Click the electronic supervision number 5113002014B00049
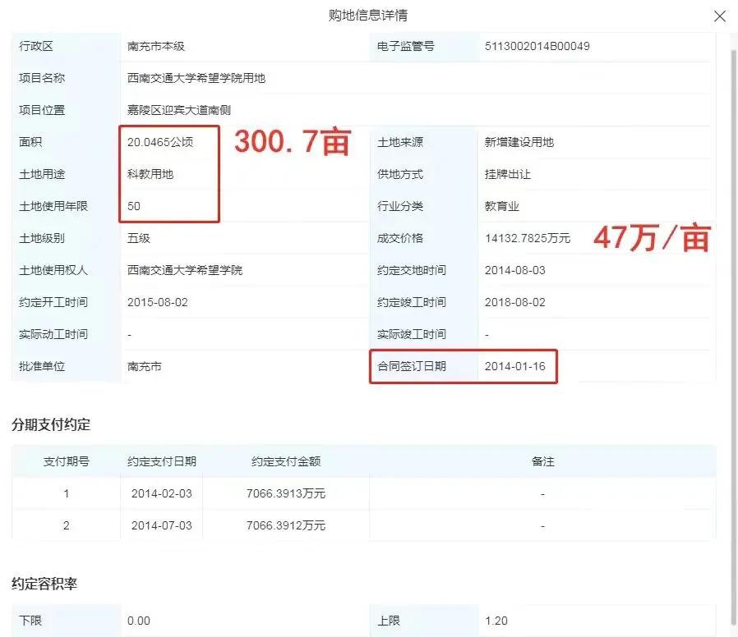 [x=534, y=47]
